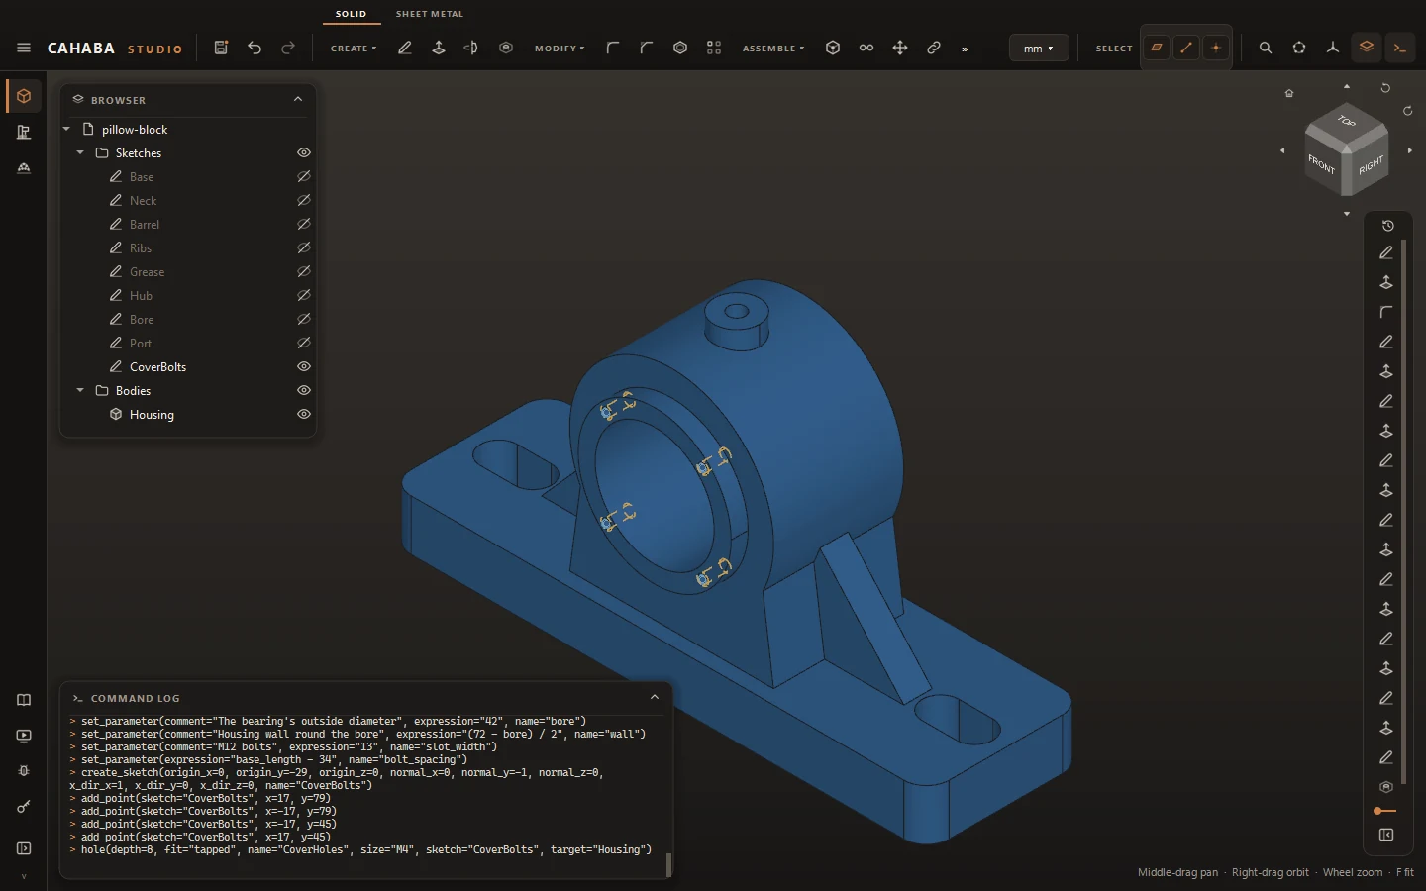1426x891 pixels.
Task: Collapse the Command Log panel
Action: pos(655,697)
